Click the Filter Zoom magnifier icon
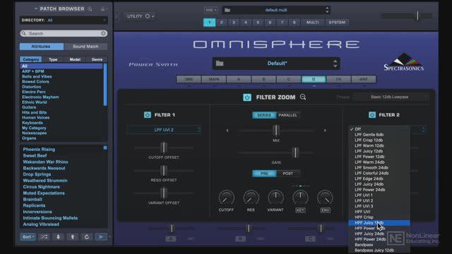452x254 pixels. pyautogui.click(x=303, y=97)
